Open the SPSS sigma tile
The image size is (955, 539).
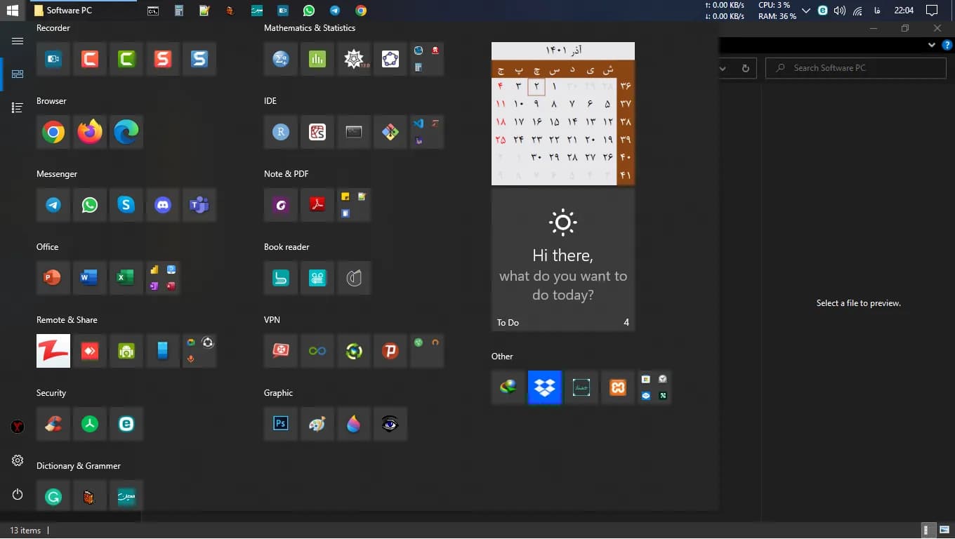coord(281,59)
